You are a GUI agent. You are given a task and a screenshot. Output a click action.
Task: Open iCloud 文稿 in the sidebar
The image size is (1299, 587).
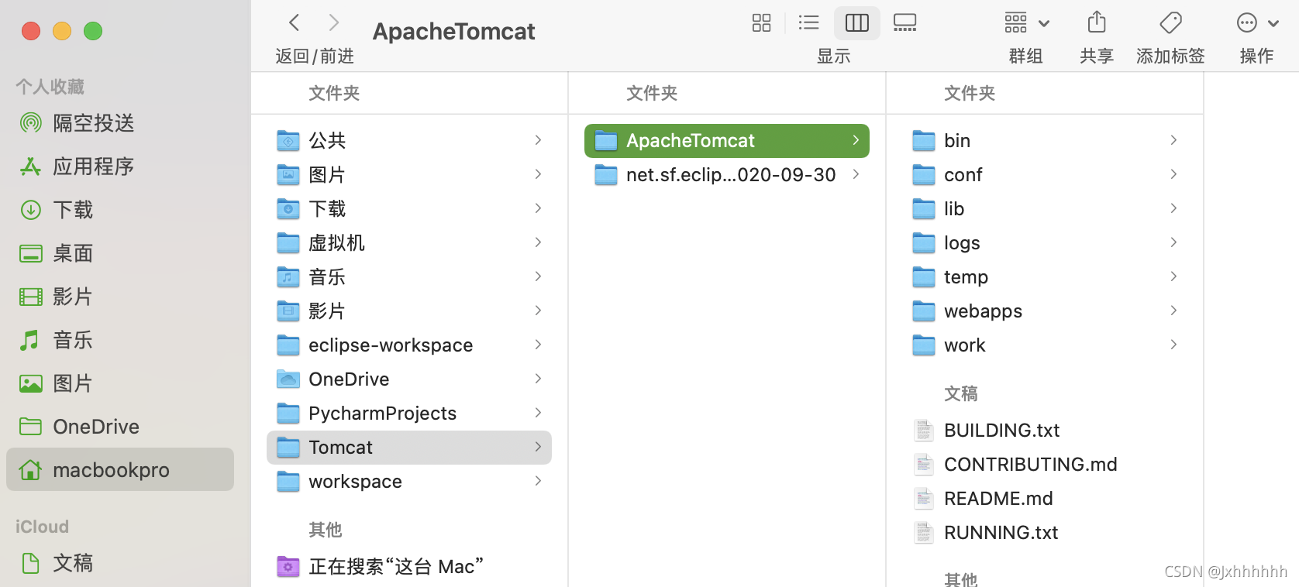click(x=120, y=563)
